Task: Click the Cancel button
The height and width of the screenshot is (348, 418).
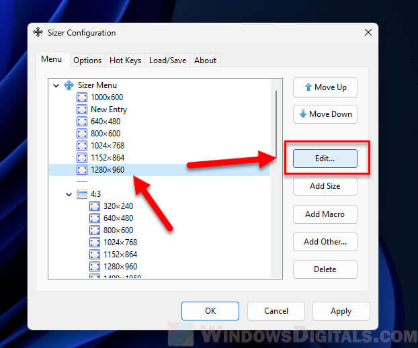Action: [276, 311]
